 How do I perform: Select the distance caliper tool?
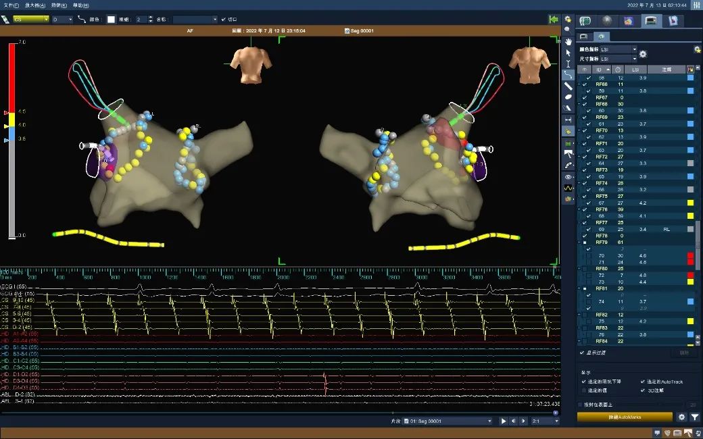(568, 120)
